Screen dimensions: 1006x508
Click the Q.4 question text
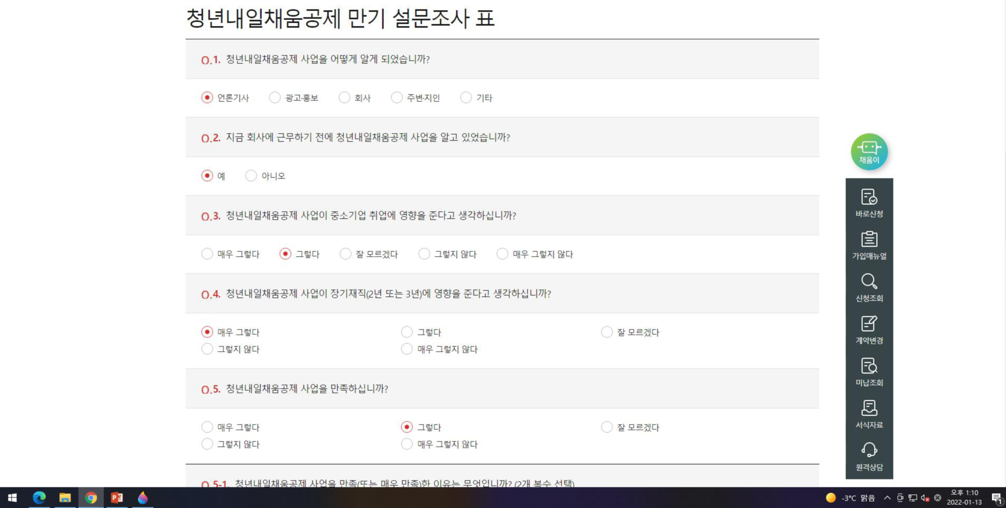pos(388,294)
